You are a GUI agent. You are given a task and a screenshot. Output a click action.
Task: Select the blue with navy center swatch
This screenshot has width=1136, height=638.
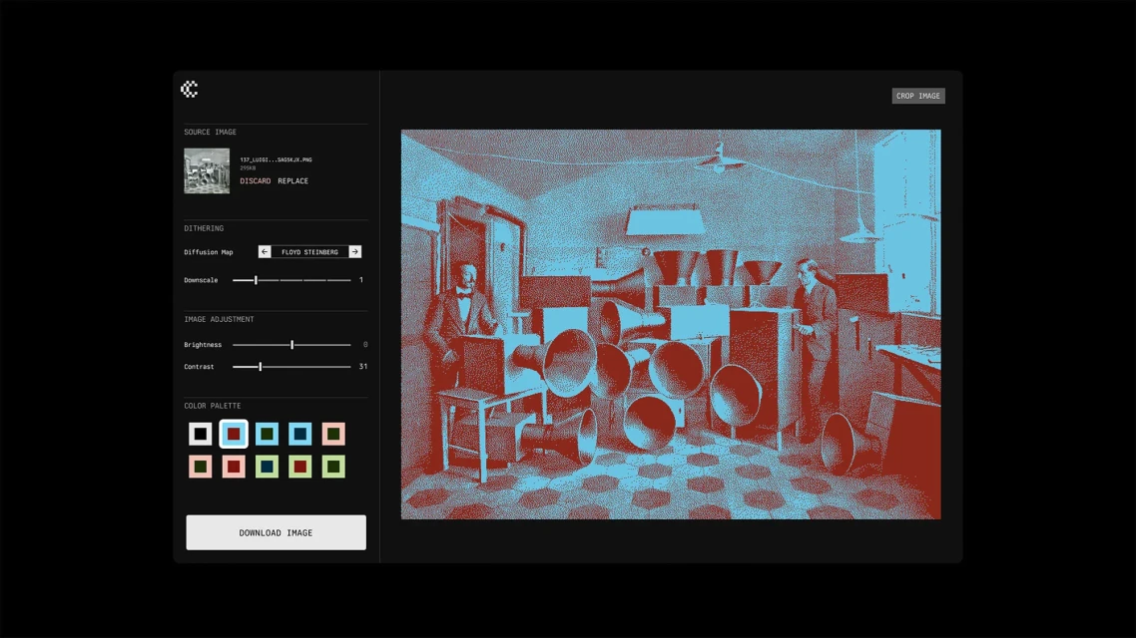pyautogui.click(x=299, y=434)
